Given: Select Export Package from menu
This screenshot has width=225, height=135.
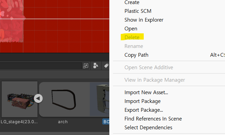Looking at the screenshot, I should [143, 110].
